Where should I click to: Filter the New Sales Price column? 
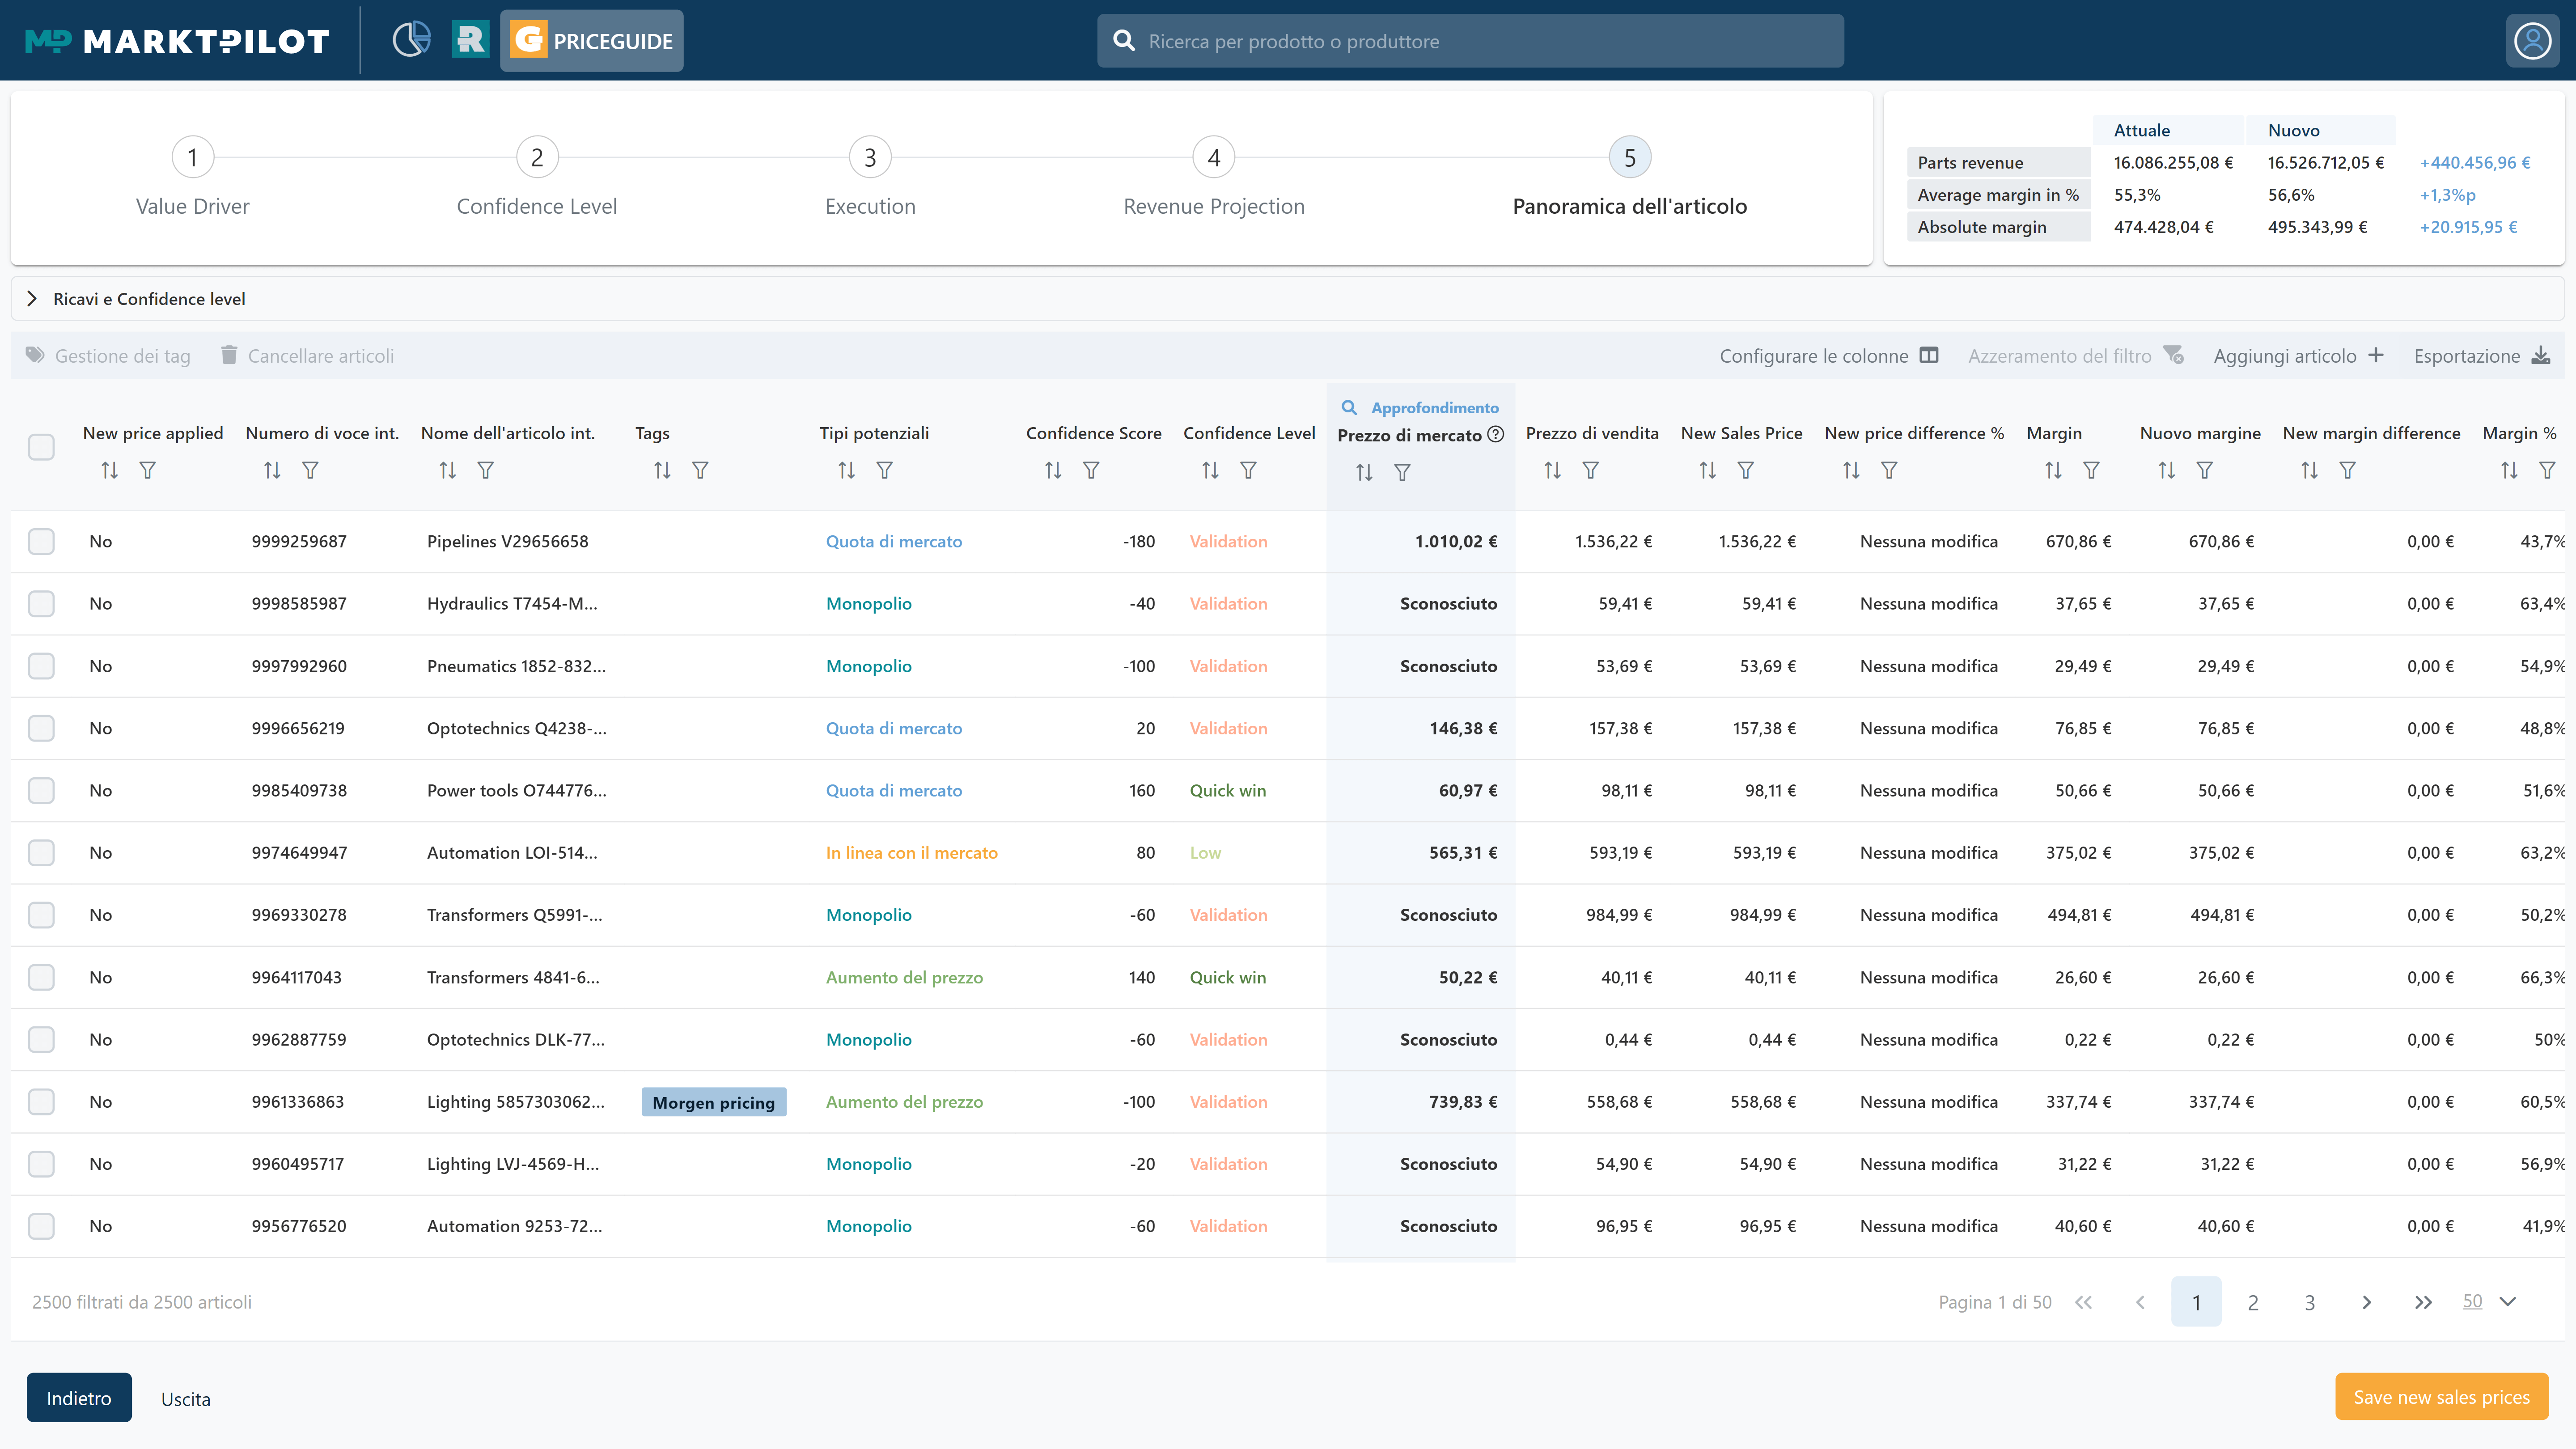[x=1745, y=470]
